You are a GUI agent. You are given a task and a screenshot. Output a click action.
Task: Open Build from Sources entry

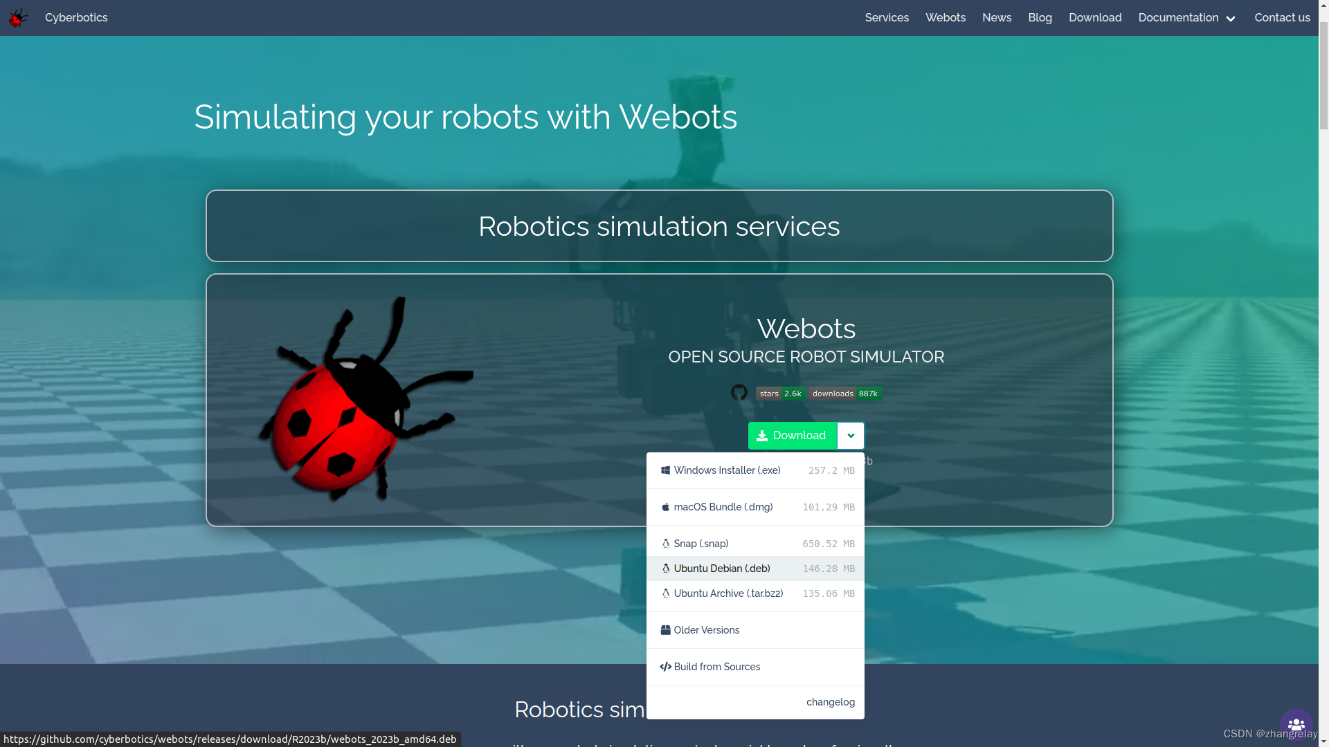[716, 667]
